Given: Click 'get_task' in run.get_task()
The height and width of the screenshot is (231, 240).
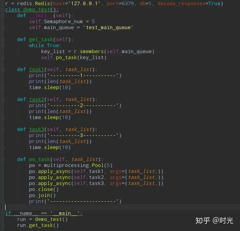Looking at the screenshot, I should click(41, 226).
